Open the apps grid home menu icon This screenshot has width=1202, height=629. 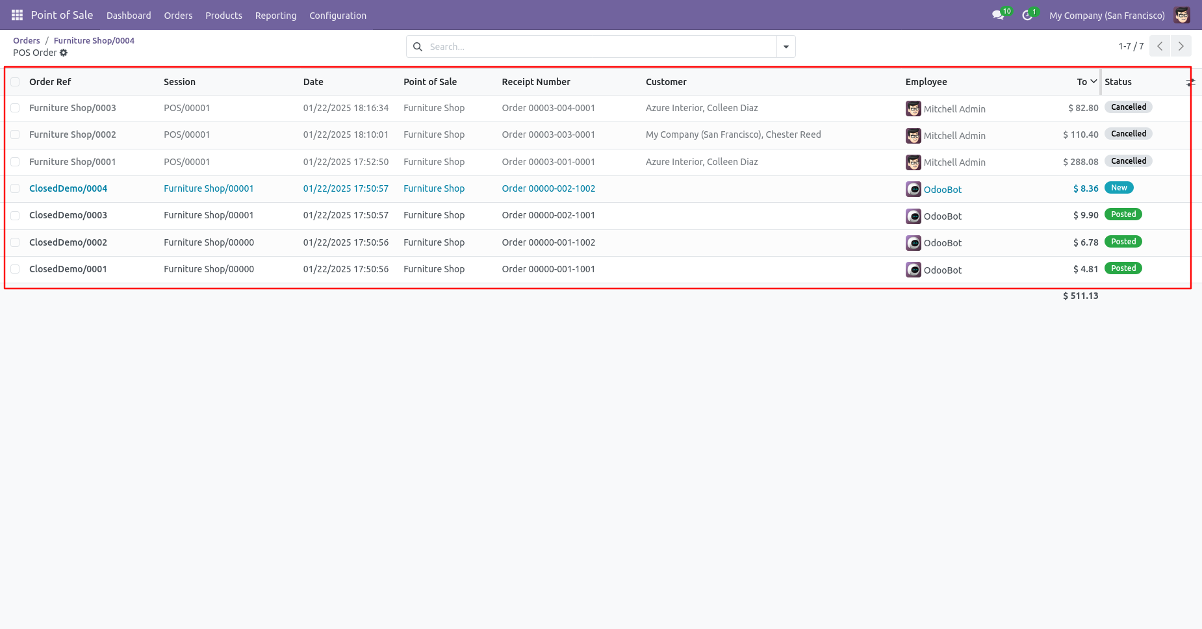click(x=18, y=15)
